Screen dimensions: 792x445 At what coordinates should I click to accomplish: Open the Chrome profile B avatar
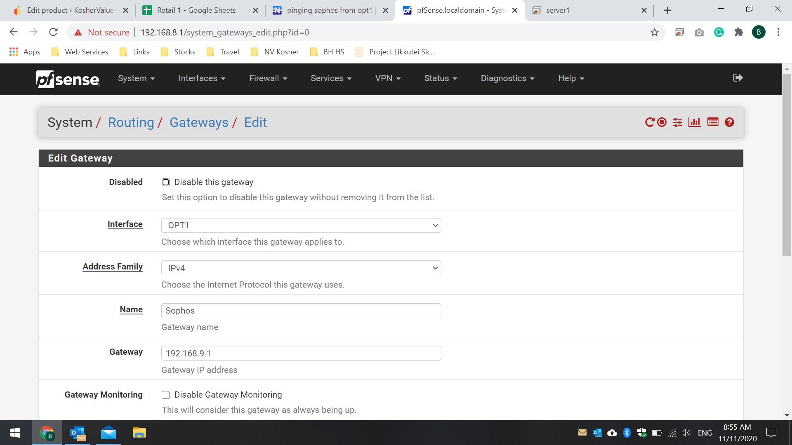click(x=759, y=32)
